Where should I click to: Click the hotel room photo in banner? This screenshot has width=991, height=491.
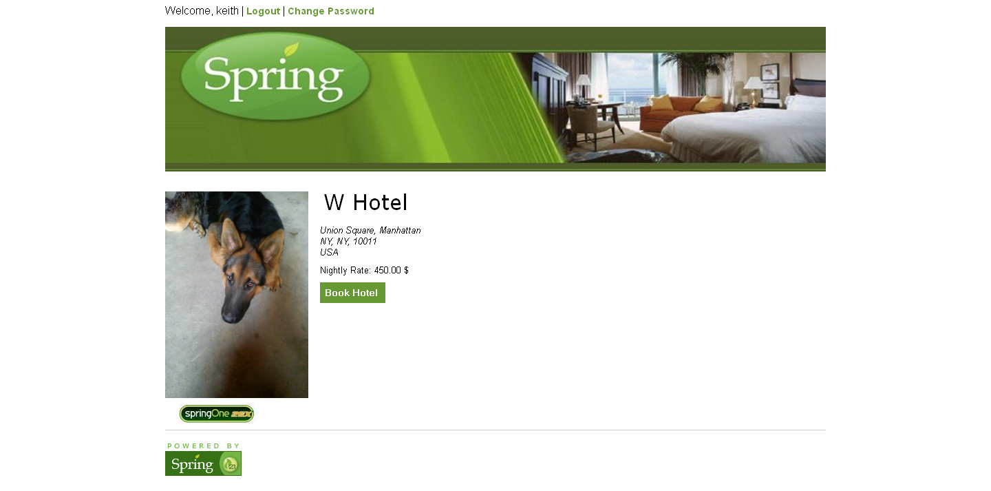click(x=688, y=107)
